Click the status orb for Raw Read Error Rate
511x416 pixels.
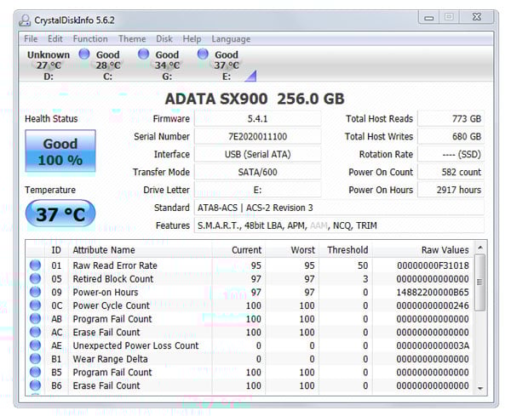pyautogui.click(x=35, y=265)
